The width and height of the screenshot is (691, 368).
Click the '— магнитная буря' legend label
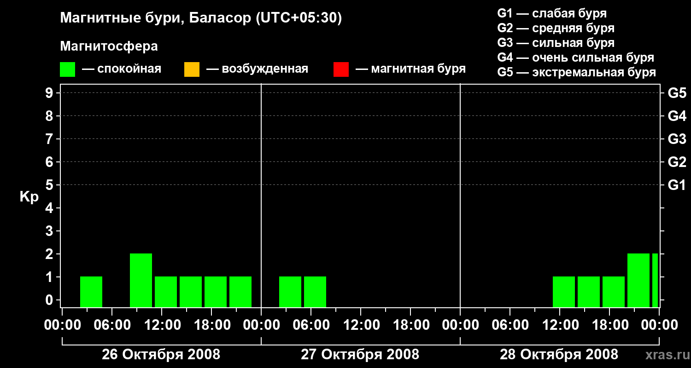[411, 69]
